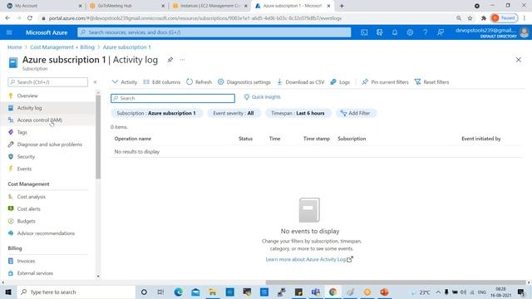Open the Subscription filter pill
The image size is (532, 299).
[x=156, y=113]
